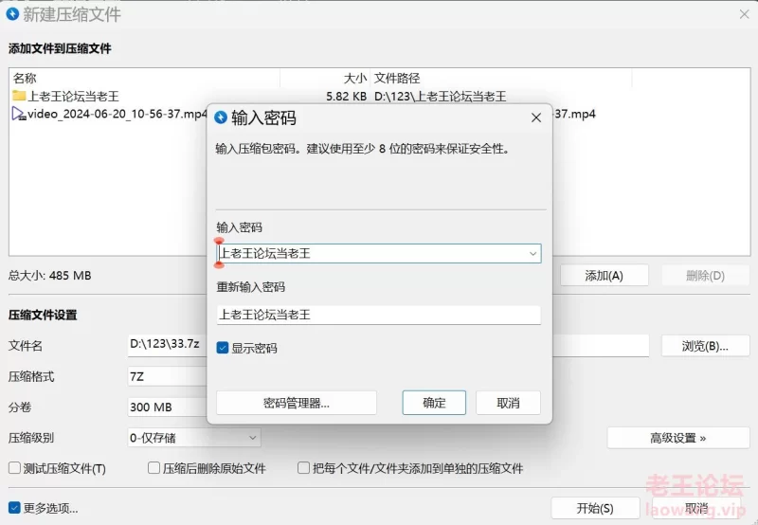Click the video file icon for video_2024-06-20 mp4
Image resolution: width=758 pixels, height=525 pixels.
19,114
